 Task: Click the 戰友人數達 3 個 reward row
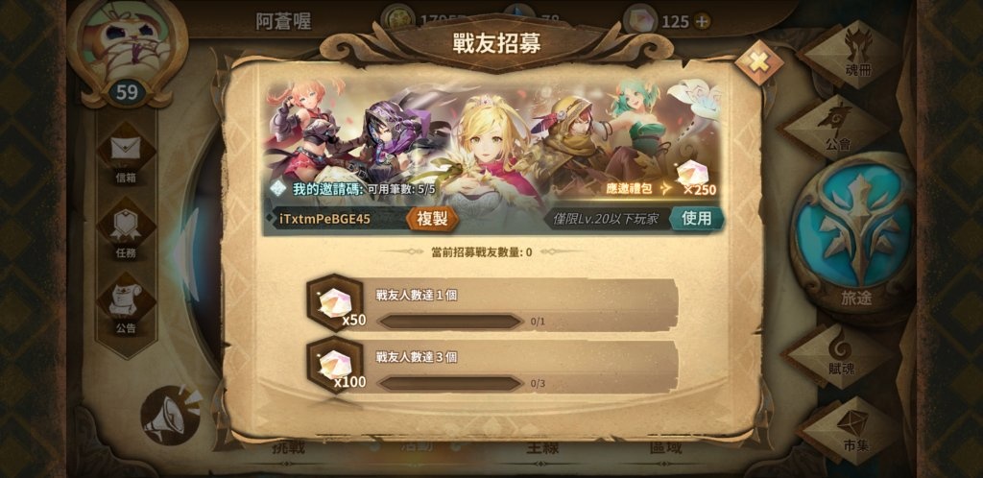click(492, 367)
